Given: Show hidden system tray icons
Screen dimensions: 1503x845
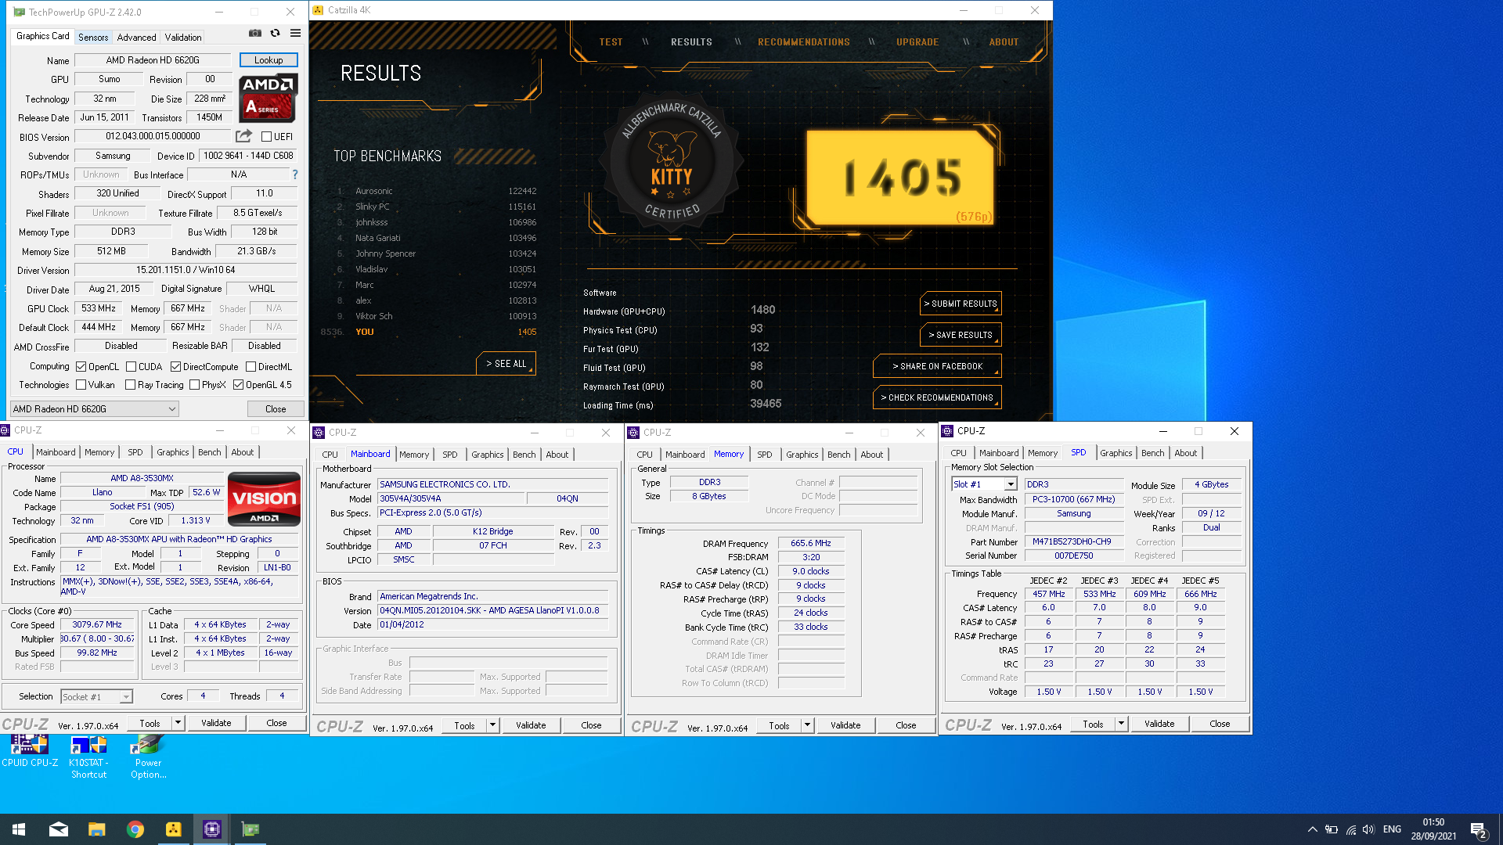Looking at the screenshot, I should pos(1312,829).
